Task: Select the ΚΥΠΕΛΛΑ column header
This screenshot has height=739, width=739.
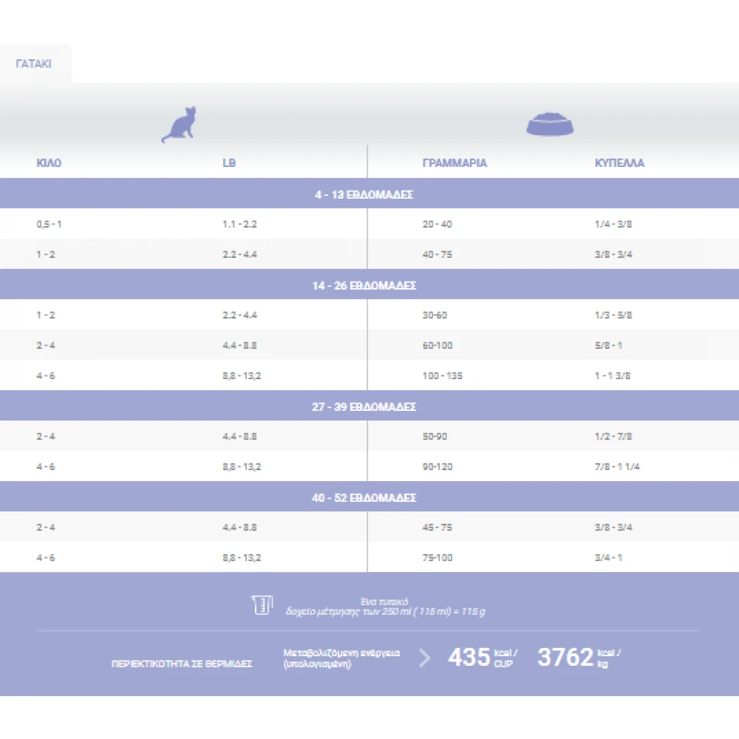Action: (x=619, y=163)
